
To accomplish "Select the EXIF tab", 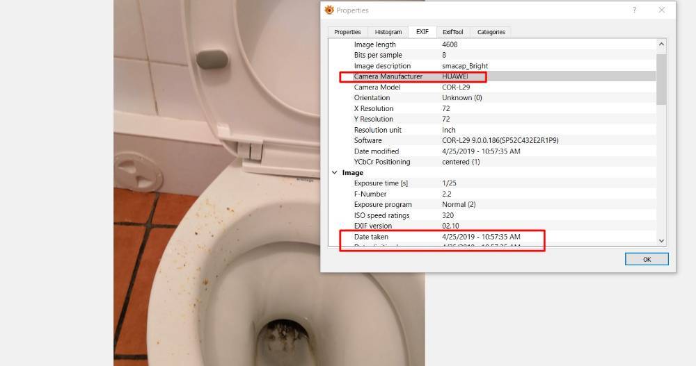I will click(422, 31).
